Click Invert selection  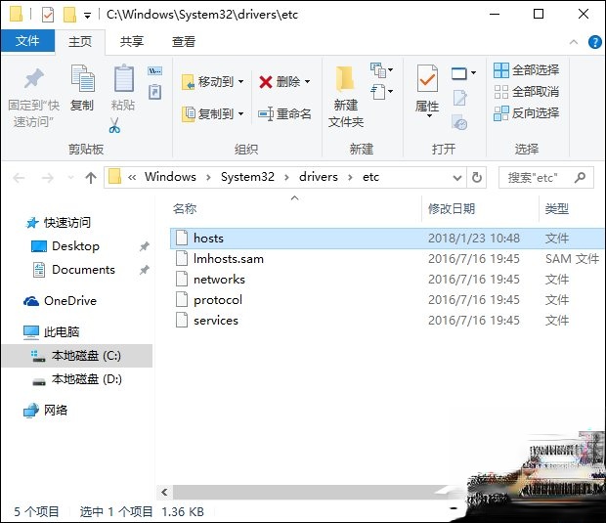527,113
